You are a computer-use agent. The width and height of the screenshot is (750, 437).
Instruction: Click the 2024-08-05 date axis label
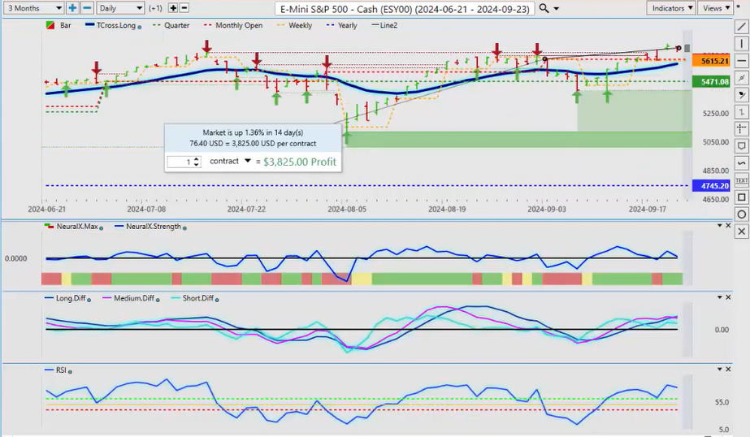[x=347, y=209]
